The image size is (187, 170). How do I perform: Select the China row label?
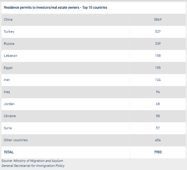point(8,20)
